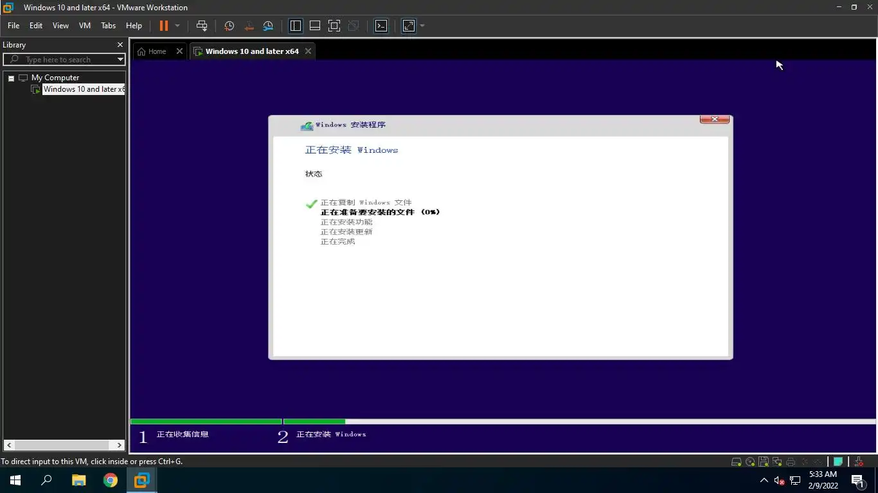Revert the VM to its snapshot

[249, 26]
